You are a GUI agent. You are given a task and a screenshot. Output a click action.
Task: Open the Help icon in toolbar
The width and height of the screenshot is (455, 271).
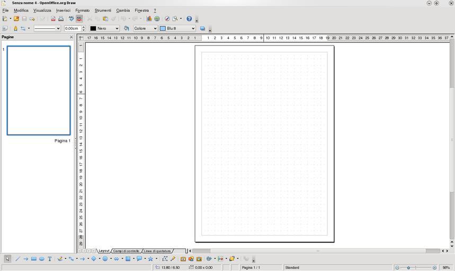tap(189, 19)
